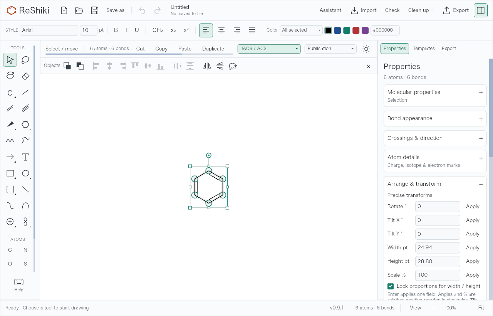Select the solid wedge bond tool
Viewport: 493px width, 316px height.
tap(10, 124)
